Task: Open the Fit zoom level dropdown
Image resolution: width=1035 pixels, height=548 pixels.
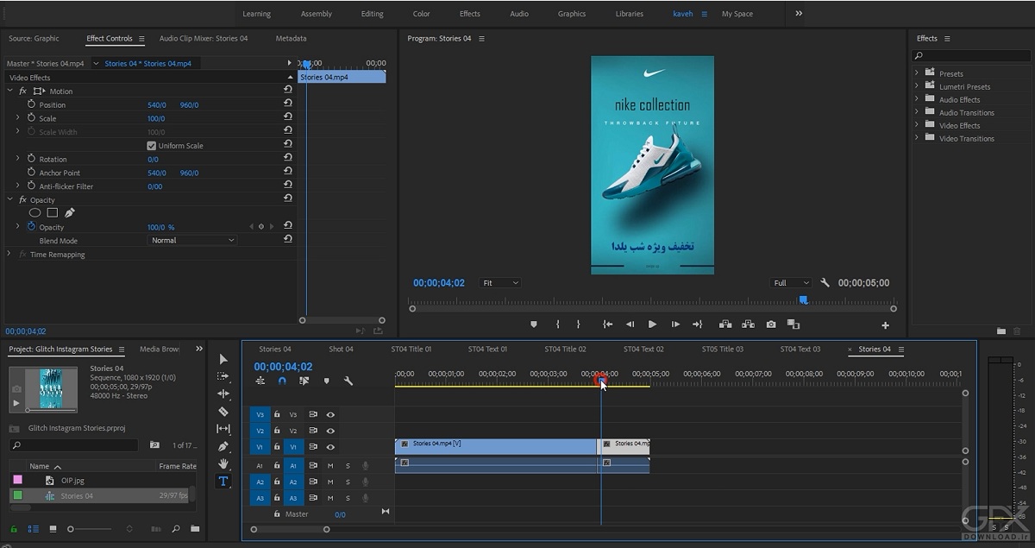Action: coord(500,283)
